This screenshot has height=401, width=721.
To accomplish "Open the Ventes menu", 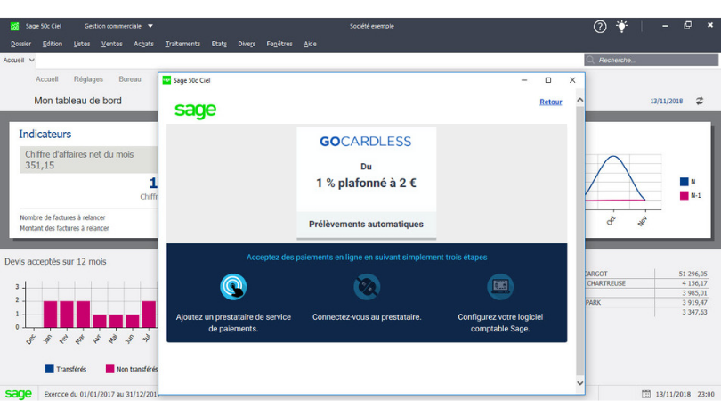I will pyautogui.click(x=112, y=44).
